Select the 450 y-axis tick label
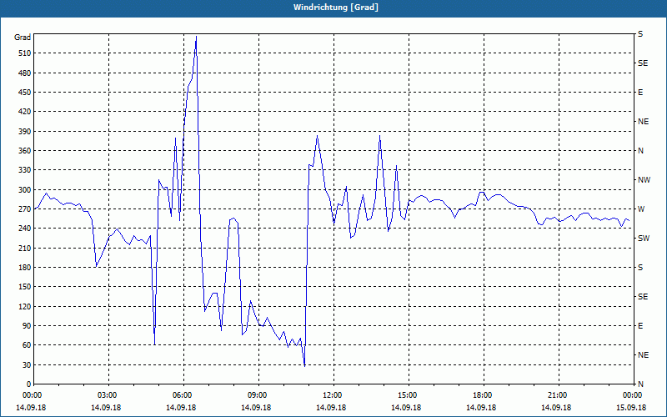This screenshot has height=417, width=667. [x=25, y=93]
